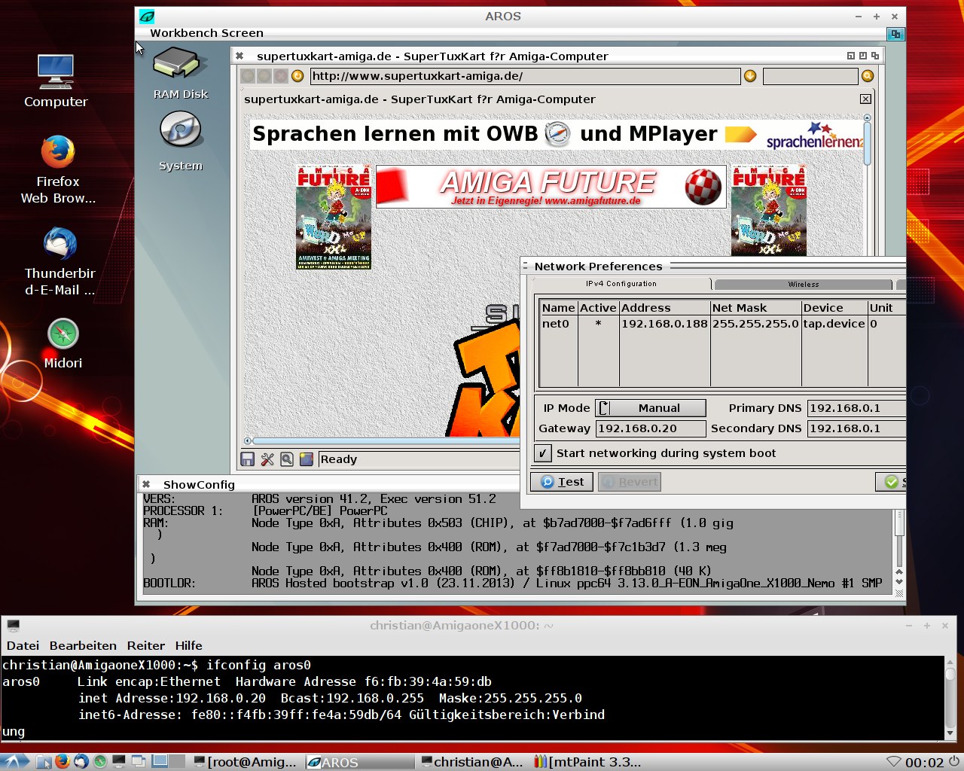Open the browser tools wrench icon

267,459
